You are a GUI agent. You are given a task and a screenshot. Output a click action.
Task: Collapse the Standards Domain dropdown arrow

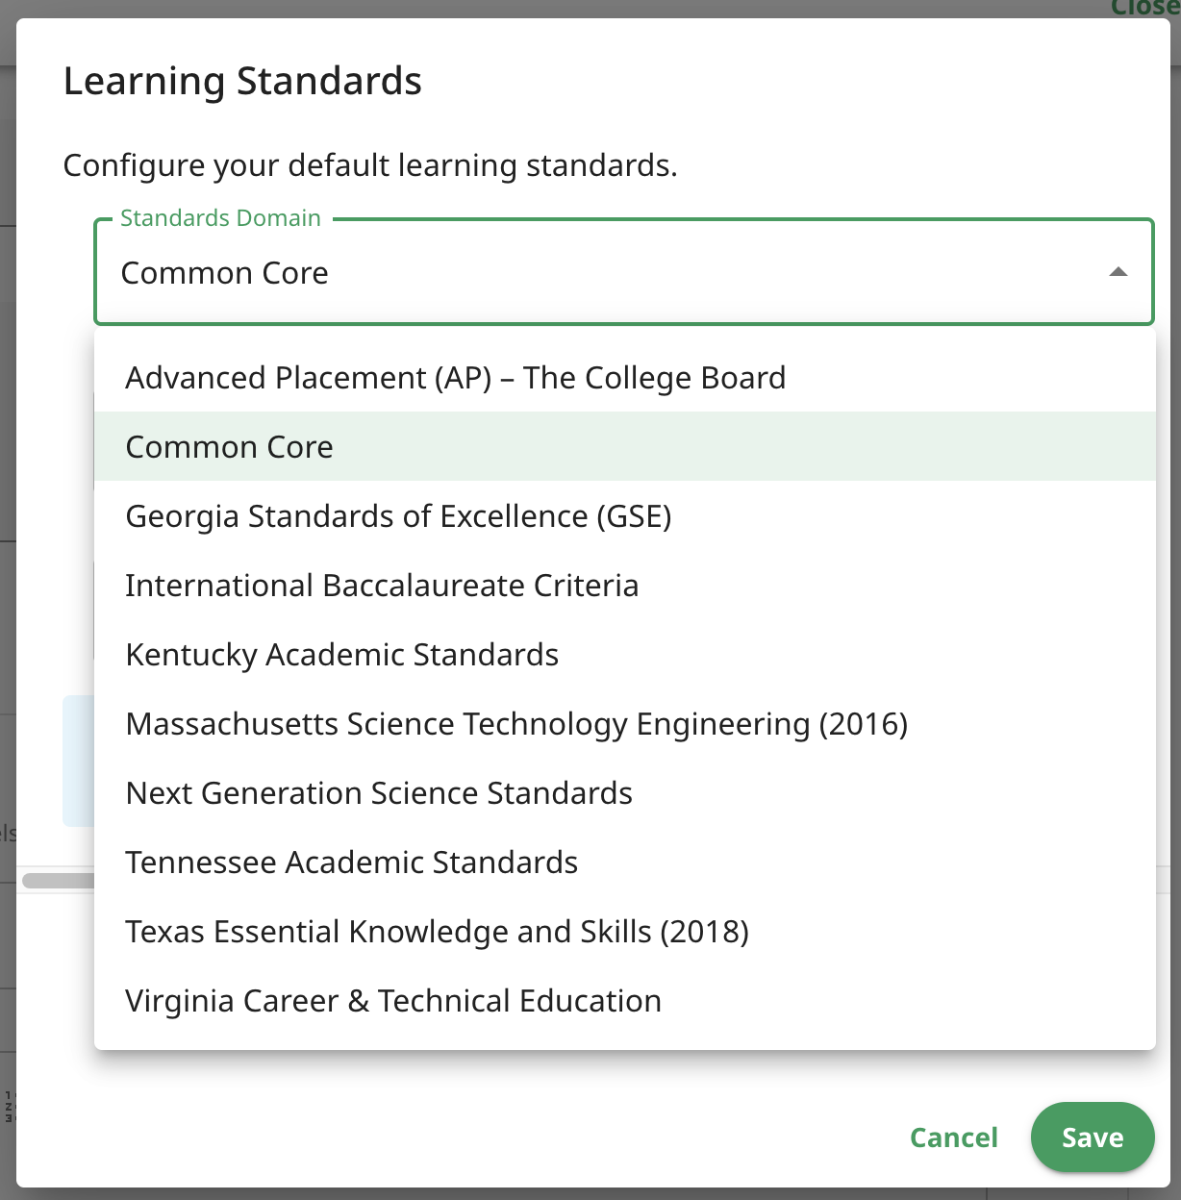(x=1118, y=272)
